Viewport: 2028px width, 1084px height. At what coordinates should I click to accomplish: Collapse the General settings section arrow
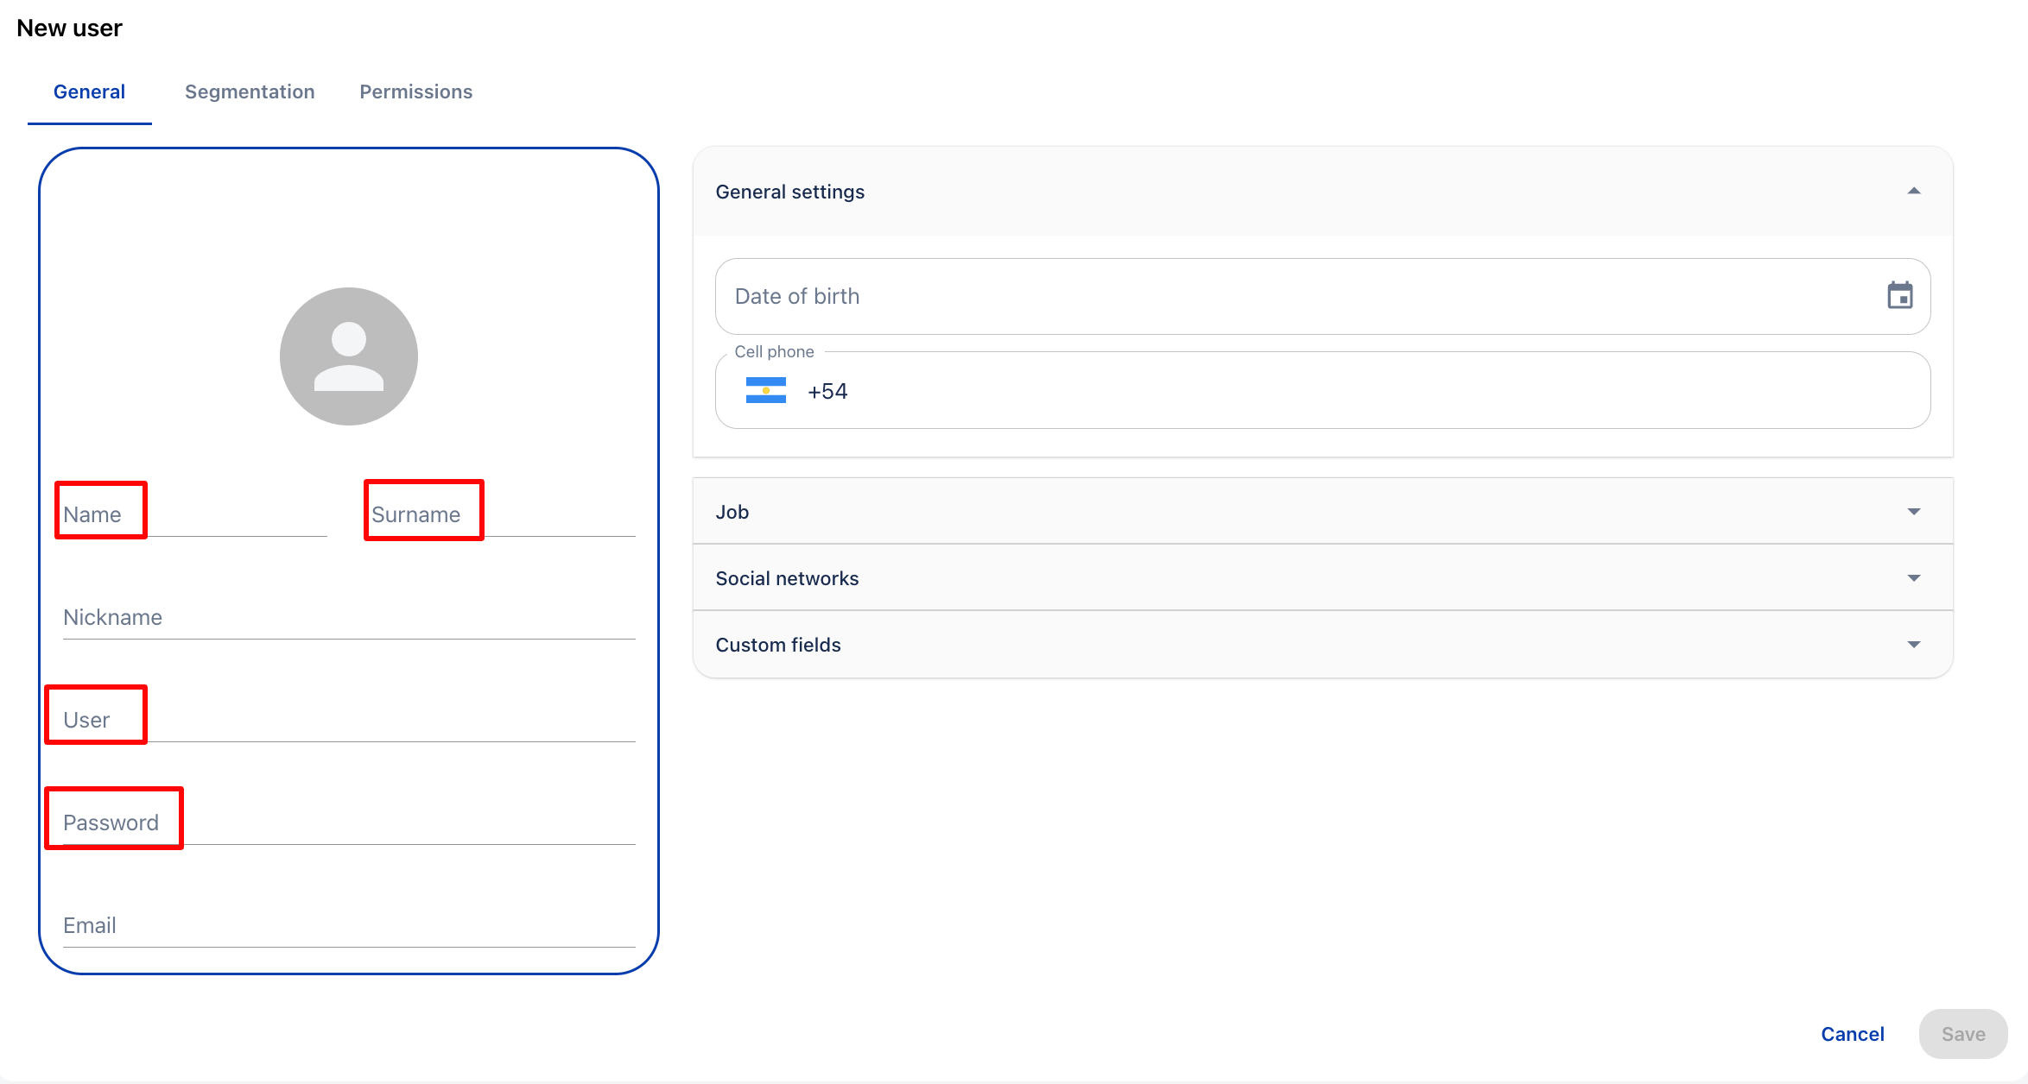[1913, 192]
